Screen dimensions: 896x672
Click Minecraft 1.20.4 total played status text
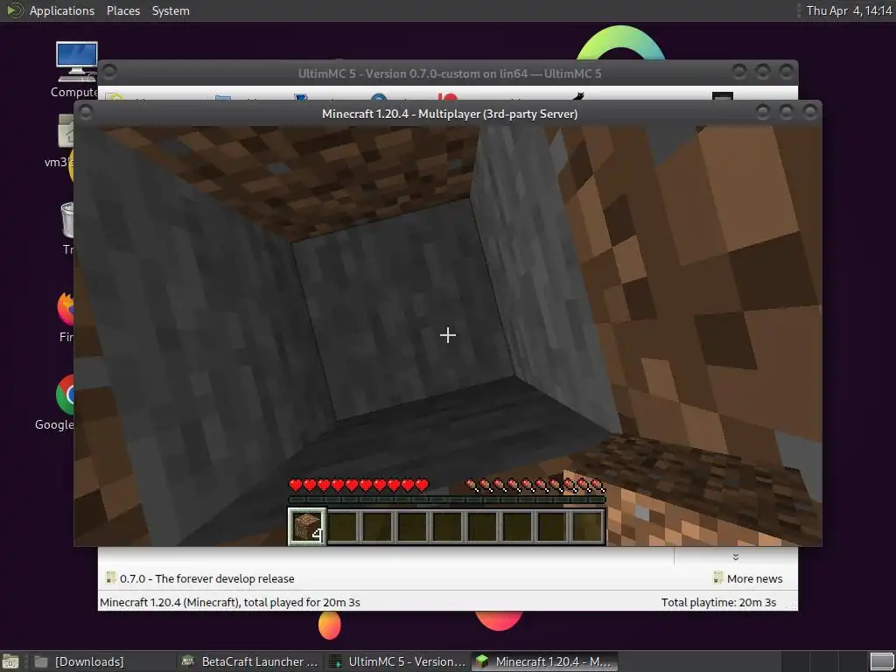click(230, 602)
